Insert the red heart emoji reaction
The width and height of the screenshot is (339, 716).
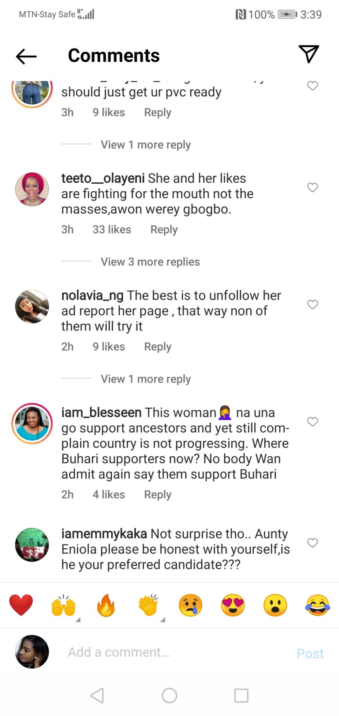coord(21,605)
